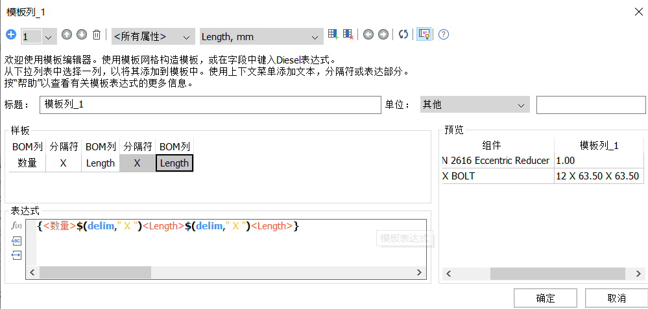Confirm with the 确定 button
Screen dimensions: 648x309
click(546, 298)
